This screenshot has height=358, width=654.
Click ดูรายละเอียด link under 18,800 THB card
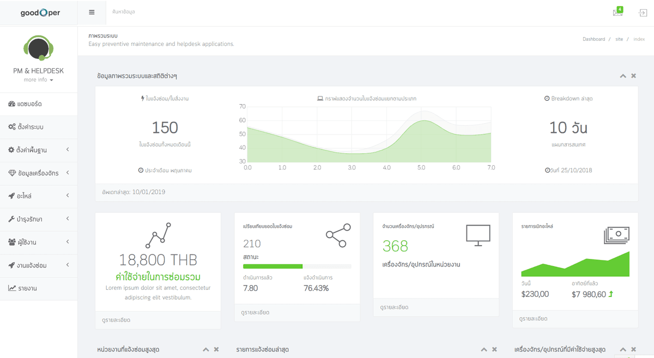(116, 320)
